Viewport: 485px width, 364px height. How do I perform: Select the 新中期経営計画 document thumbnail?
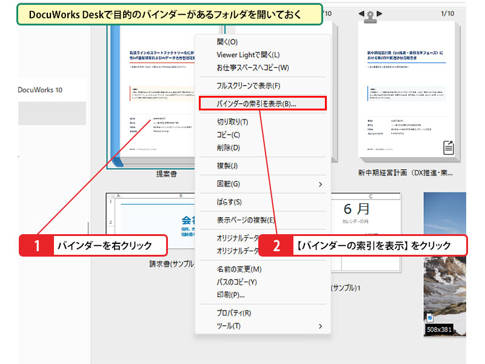click(x=409, y=92)
